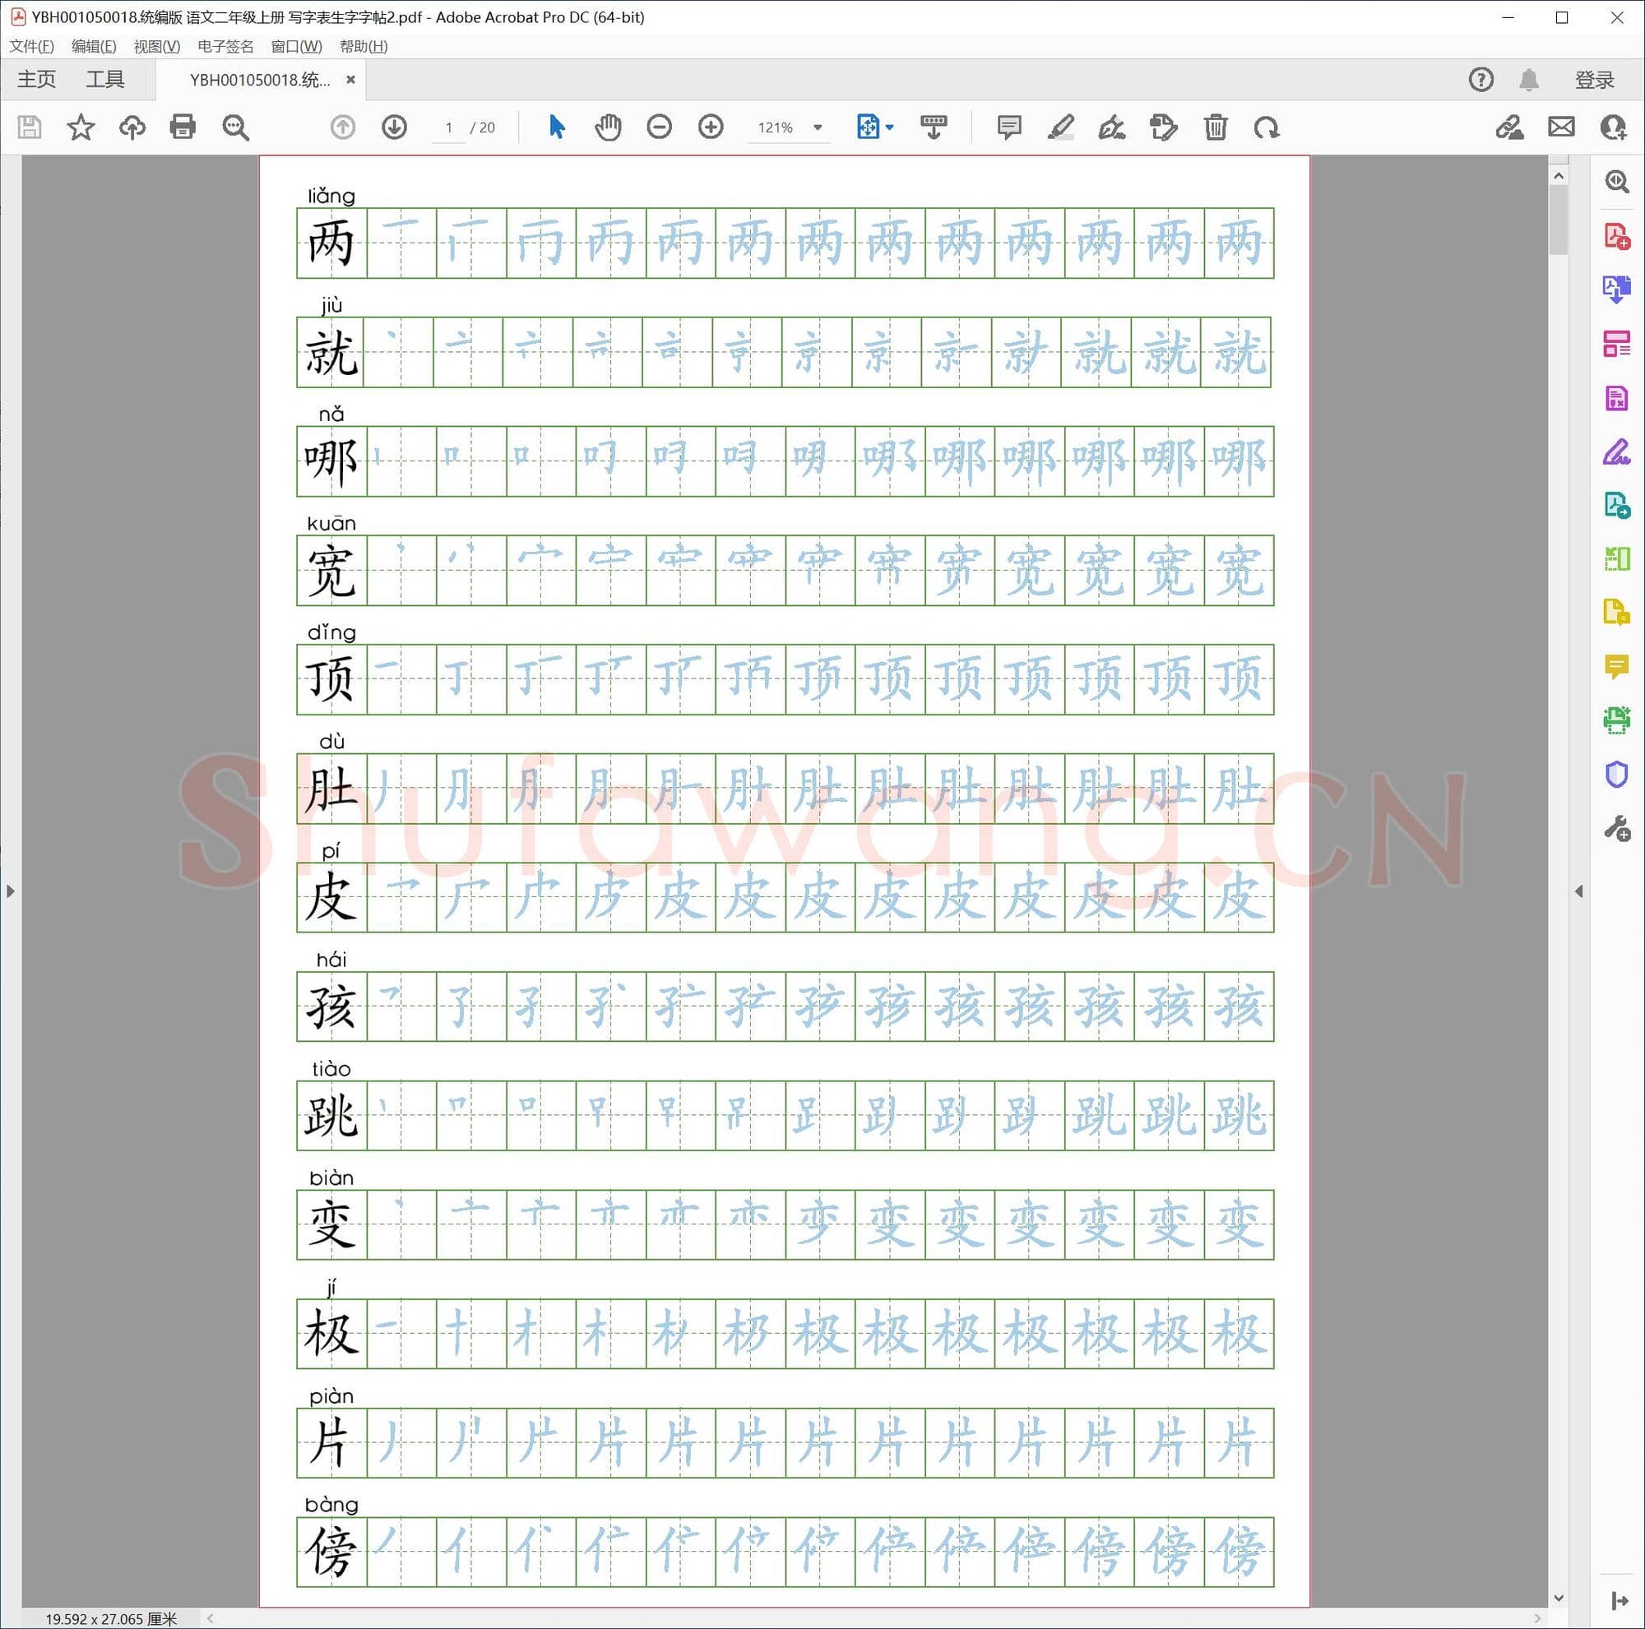Screen dimensions: 1645x1629
Task: Click the 登录 sign-in button
Action: pos(1593,79)
